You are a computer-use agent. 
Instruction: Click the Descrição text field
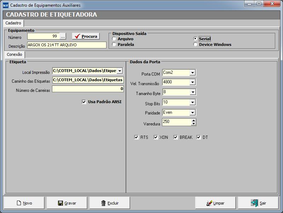pos(67,45)
